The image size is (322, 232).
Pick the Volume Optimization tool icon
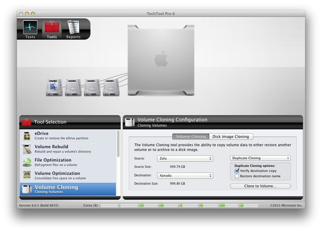(x=26, y=176)
